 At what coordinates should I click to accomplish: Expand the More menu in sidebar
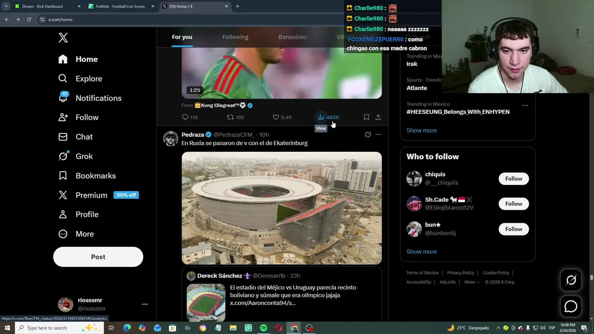pos(76,234)
